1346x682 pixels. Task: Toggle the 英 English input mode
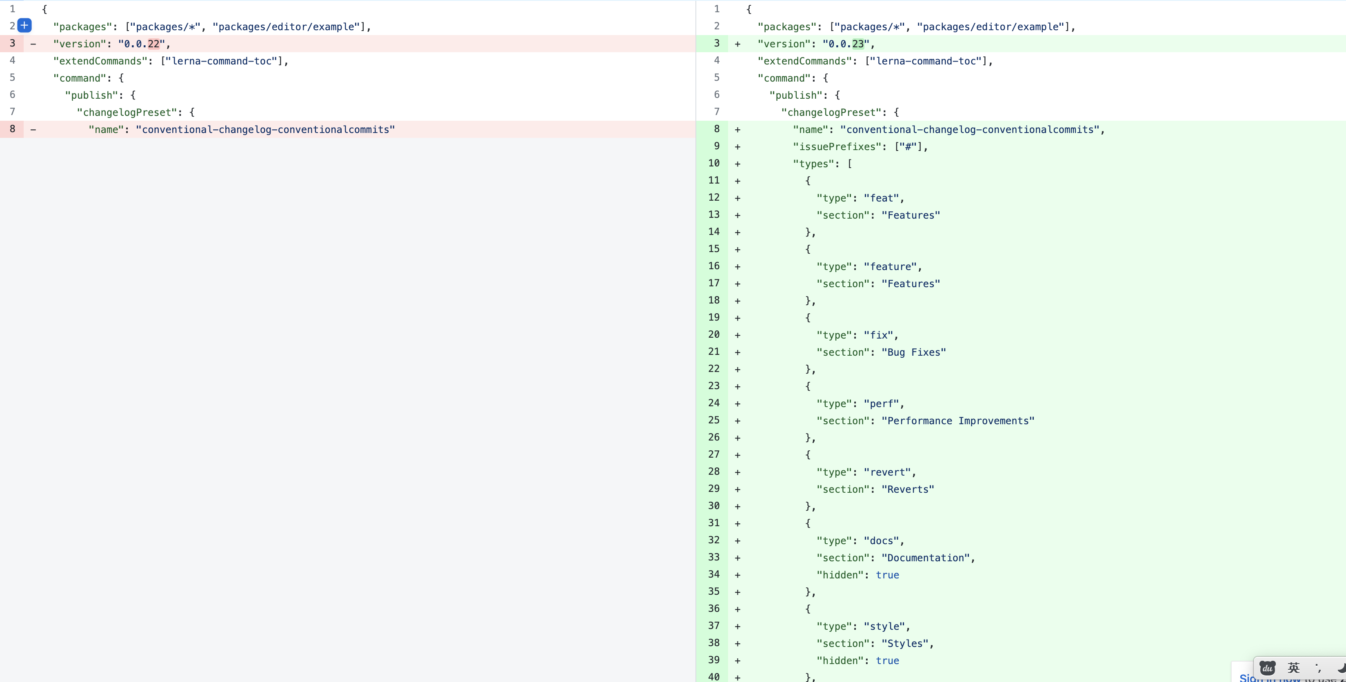coord(1294,668)
